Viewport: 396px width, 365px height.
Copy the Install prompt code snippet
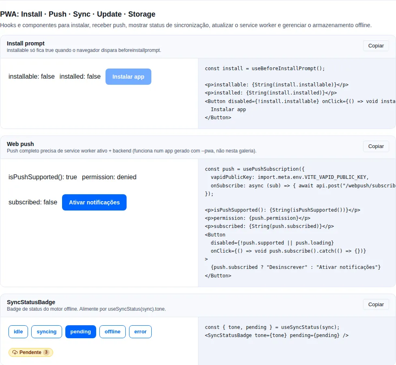click(376, 46)
